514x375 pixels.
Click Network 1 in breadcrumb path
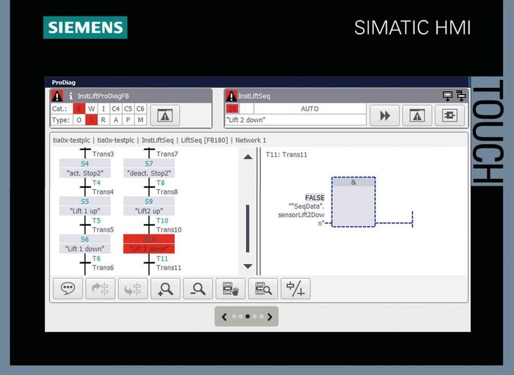point(251,140)
